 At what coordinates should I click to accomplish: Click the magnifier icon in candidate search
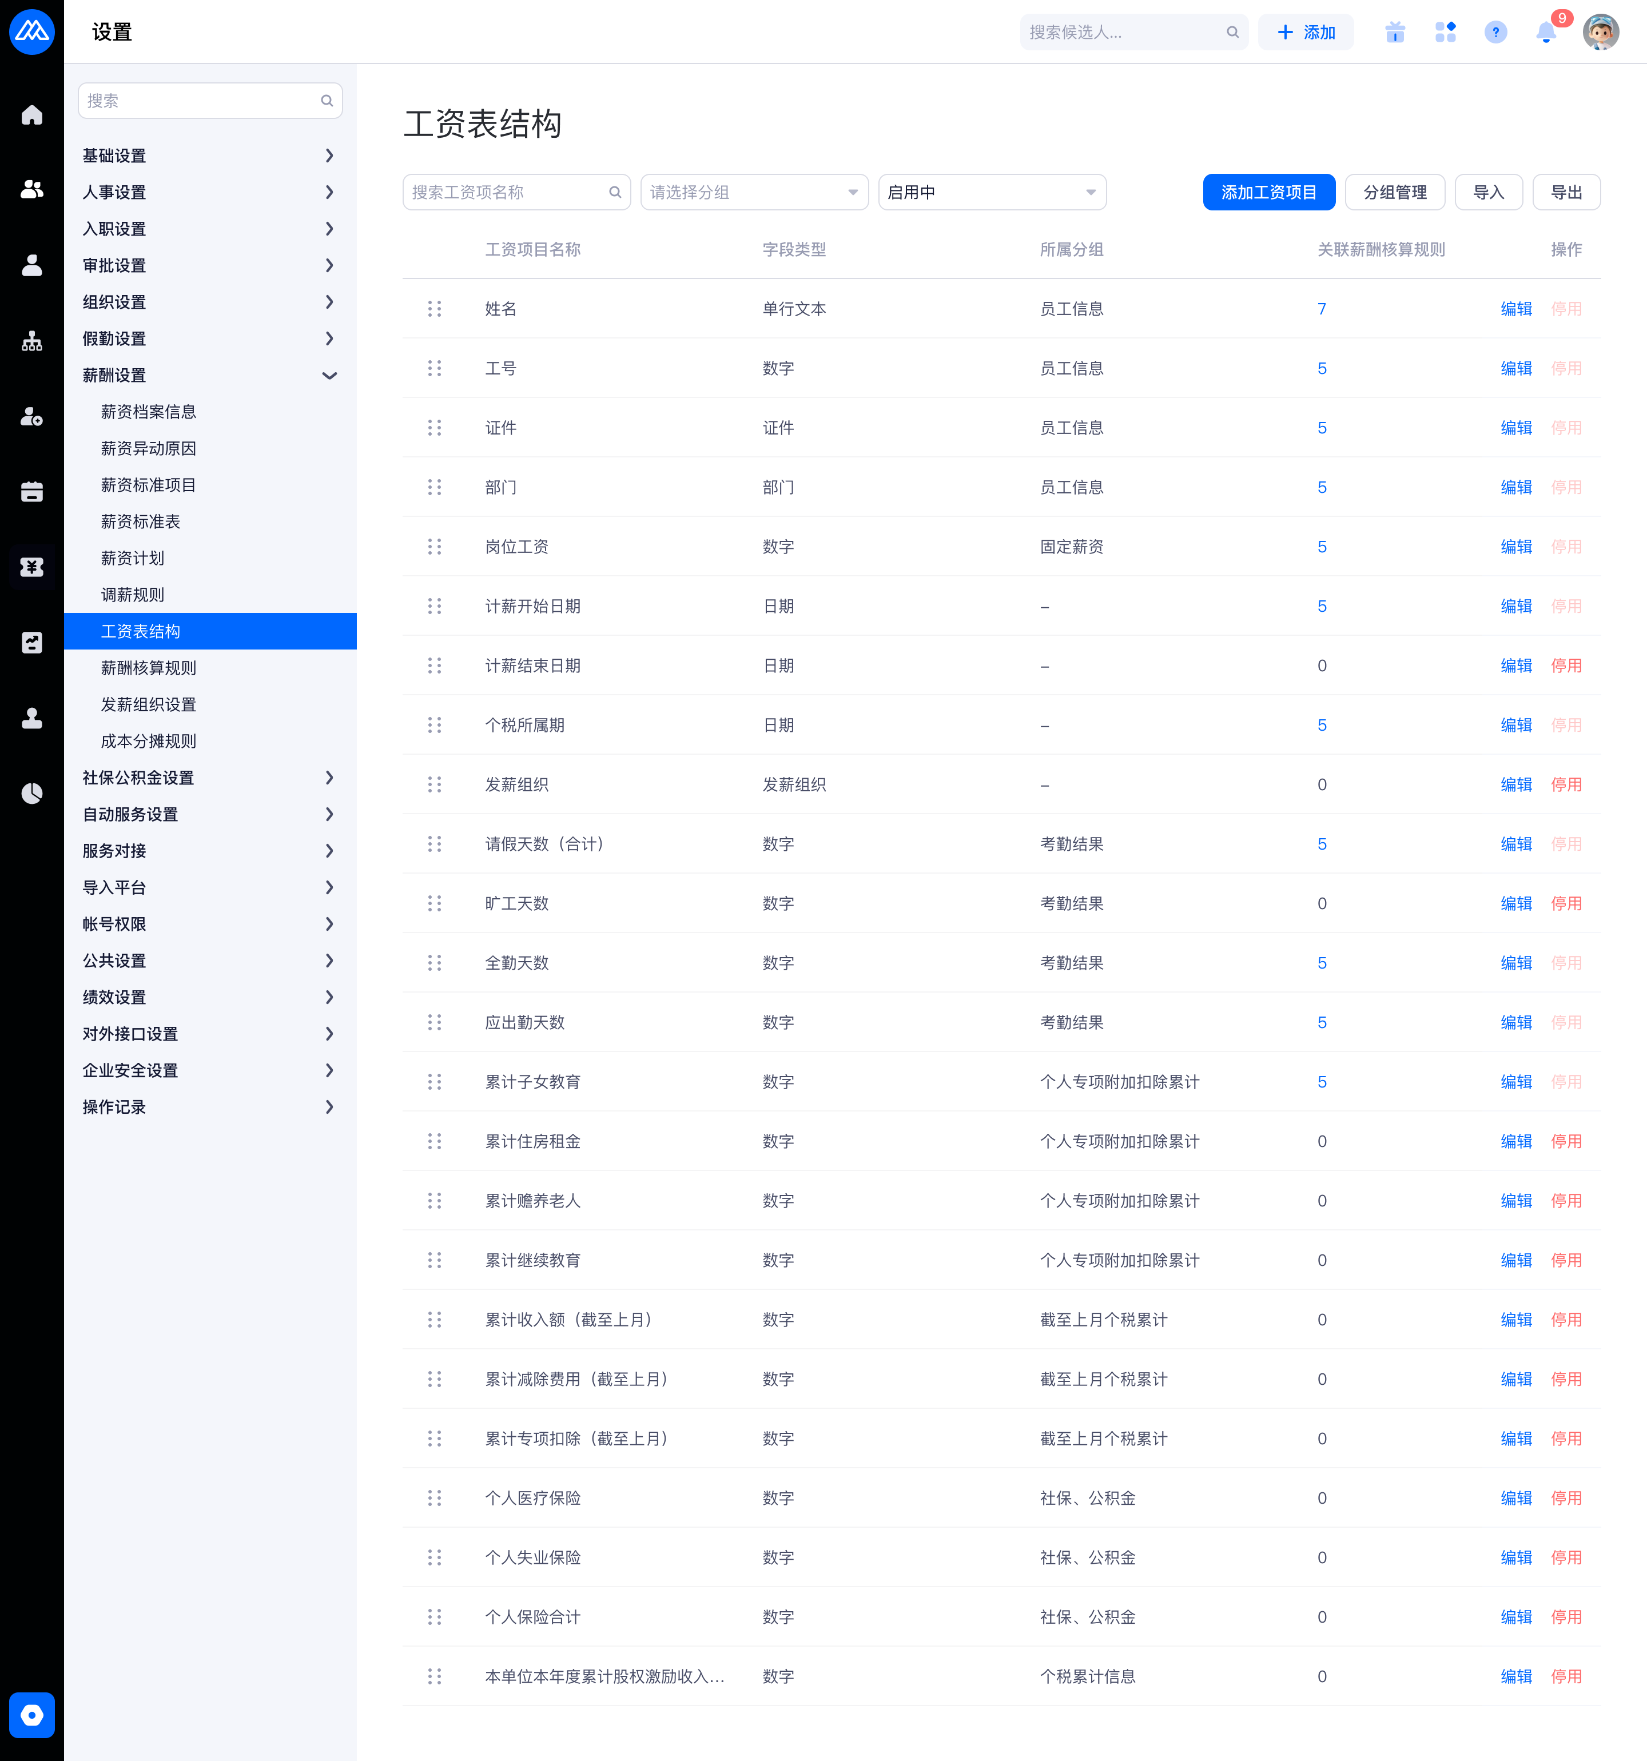(1232, 32)
